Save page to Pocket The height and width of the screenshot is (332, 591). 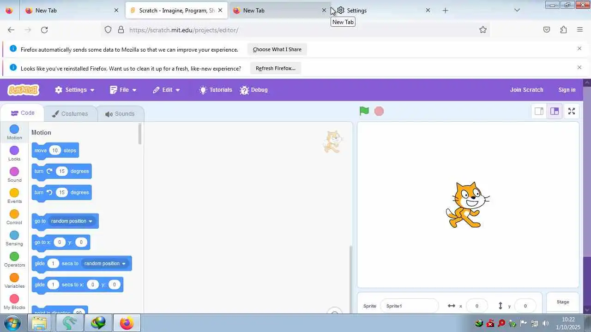point(547,30)
